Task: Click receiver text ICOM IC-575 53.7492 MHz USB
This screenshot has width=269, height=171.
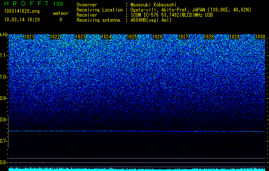Action: click(x=172, y=15)
